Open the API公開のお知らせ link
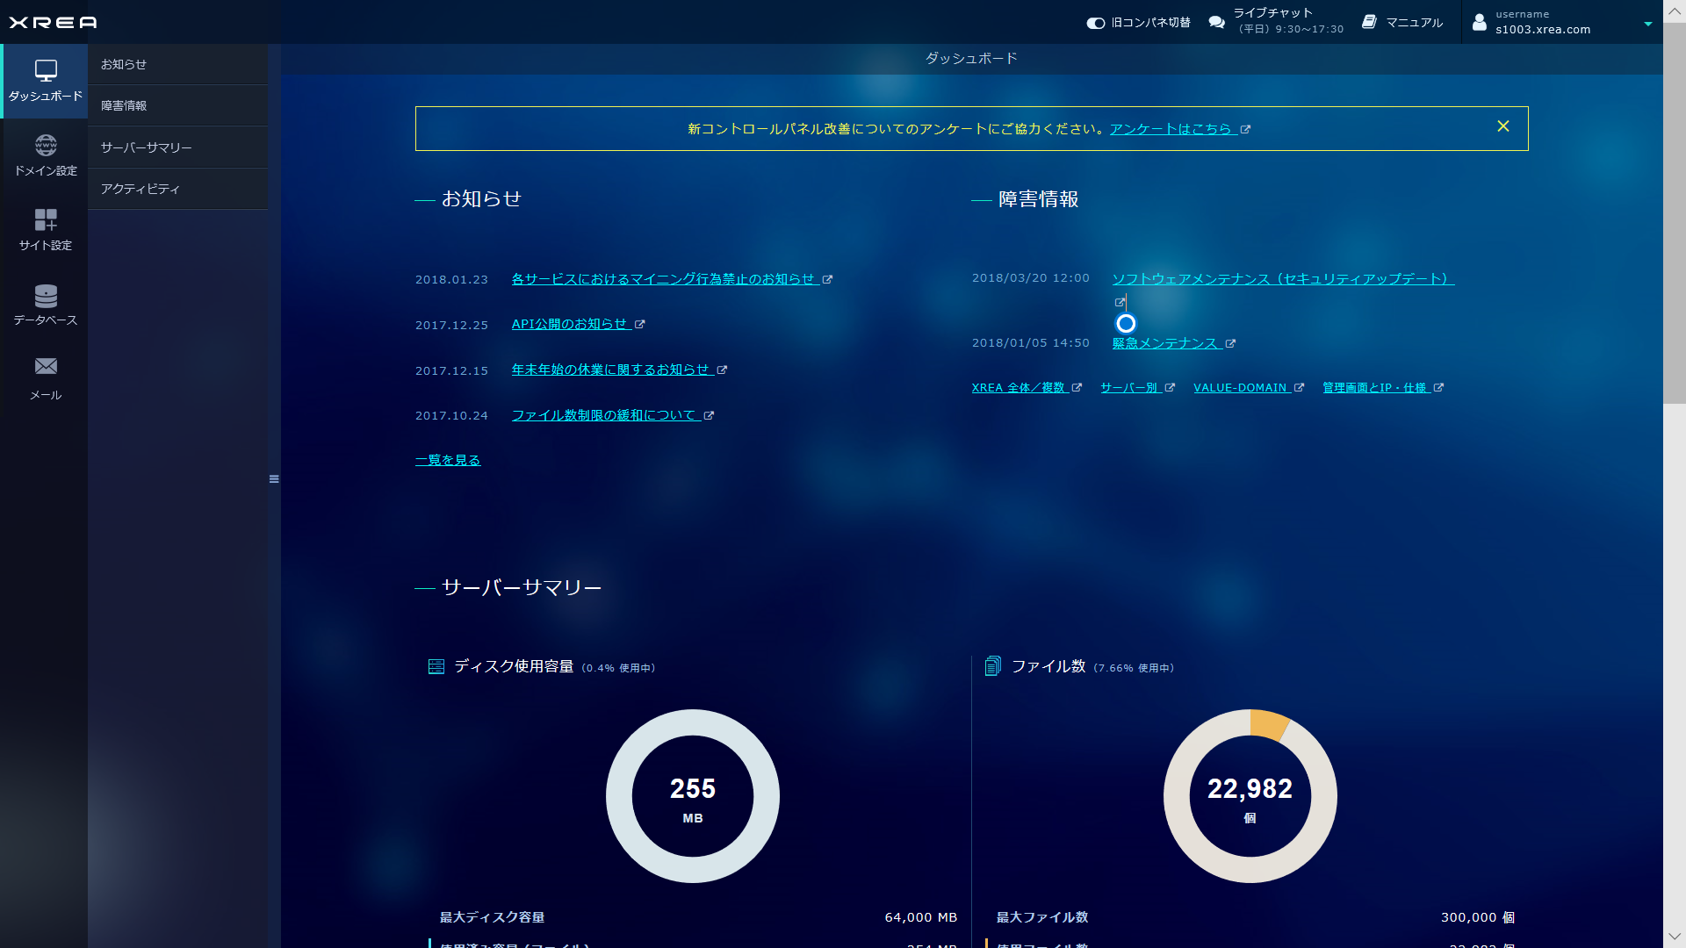The image size is (1686, 948). point(569,324)
